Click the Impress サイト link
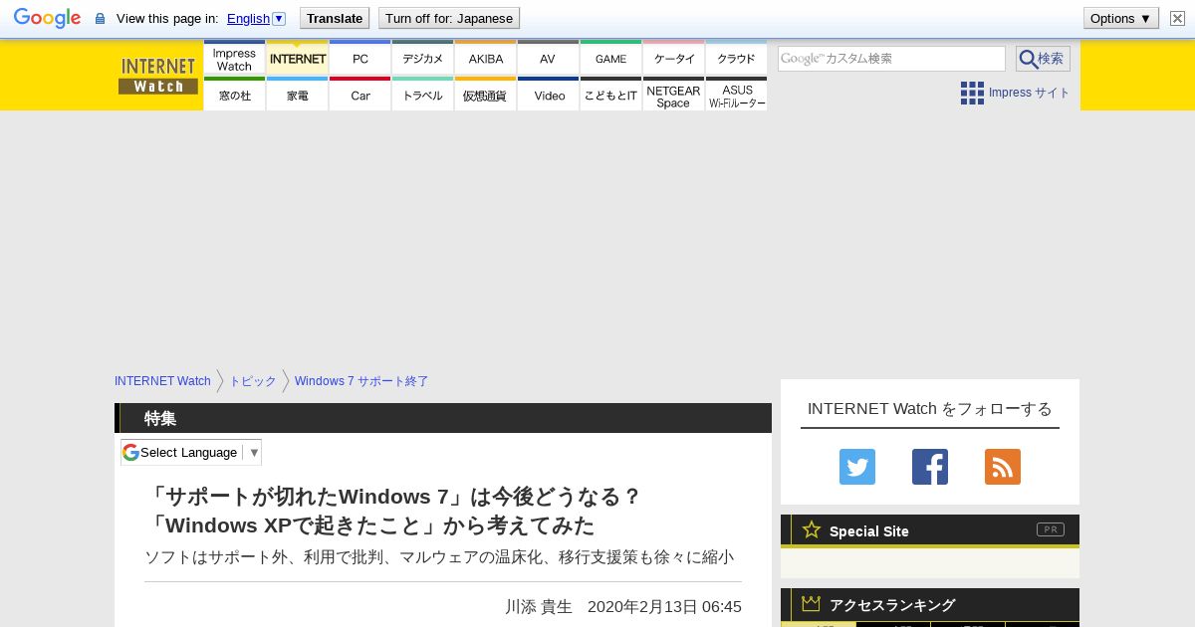The image size is (1195, 627). [x=1029, y=93]
